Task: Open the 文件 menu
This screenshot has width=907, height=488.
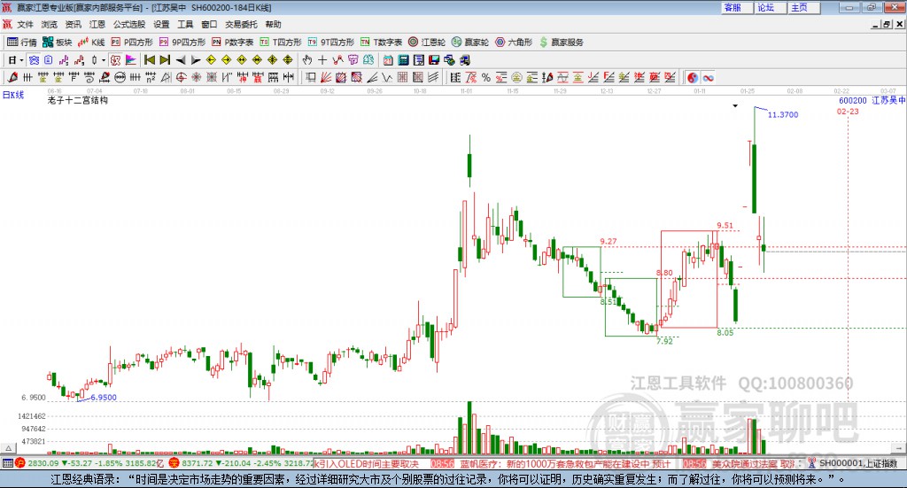Action: click(x=25, y=24)
